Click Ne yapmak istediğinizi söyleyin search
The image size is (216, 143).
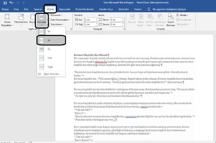[170, 9]
